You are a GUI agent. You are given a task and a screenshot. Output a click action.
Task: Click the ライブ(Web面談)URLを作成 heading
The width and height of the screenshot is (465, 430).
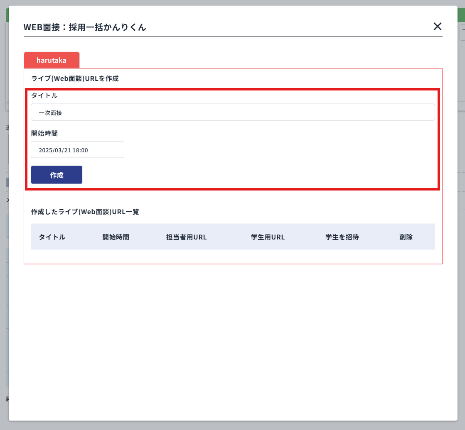tap(75, 78)
